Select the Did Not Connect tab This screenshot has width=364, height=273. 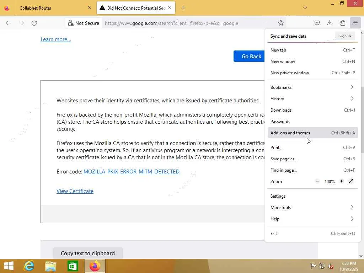[x=136, y=8]
